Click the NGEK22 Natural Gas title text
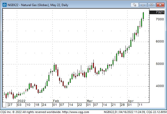167x114 pixels. coord(38,5)
